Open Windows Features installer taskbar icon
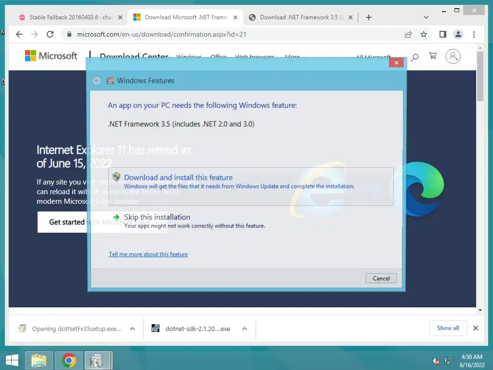The width and height of the screenshot is (493, 370). tap(98, 360)
